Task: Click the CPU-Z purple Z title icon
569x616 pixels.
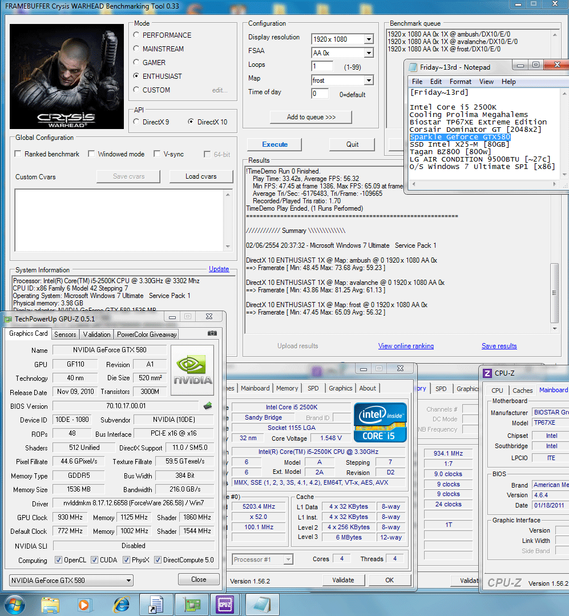Action: pyautogui.click(x=487, y=373)
